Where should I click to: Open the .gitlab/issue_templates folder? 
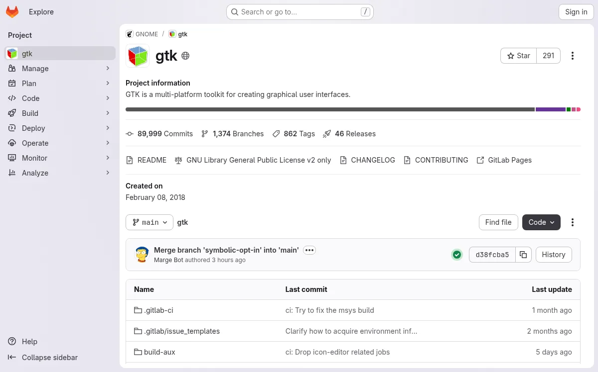[182, 331]
